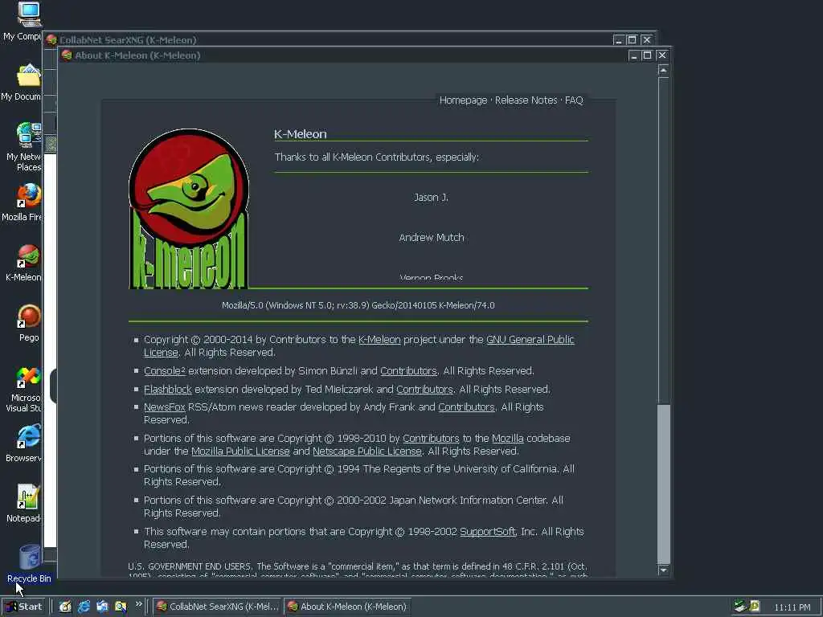Click the scrollbar down arrow

click(663, 570)
